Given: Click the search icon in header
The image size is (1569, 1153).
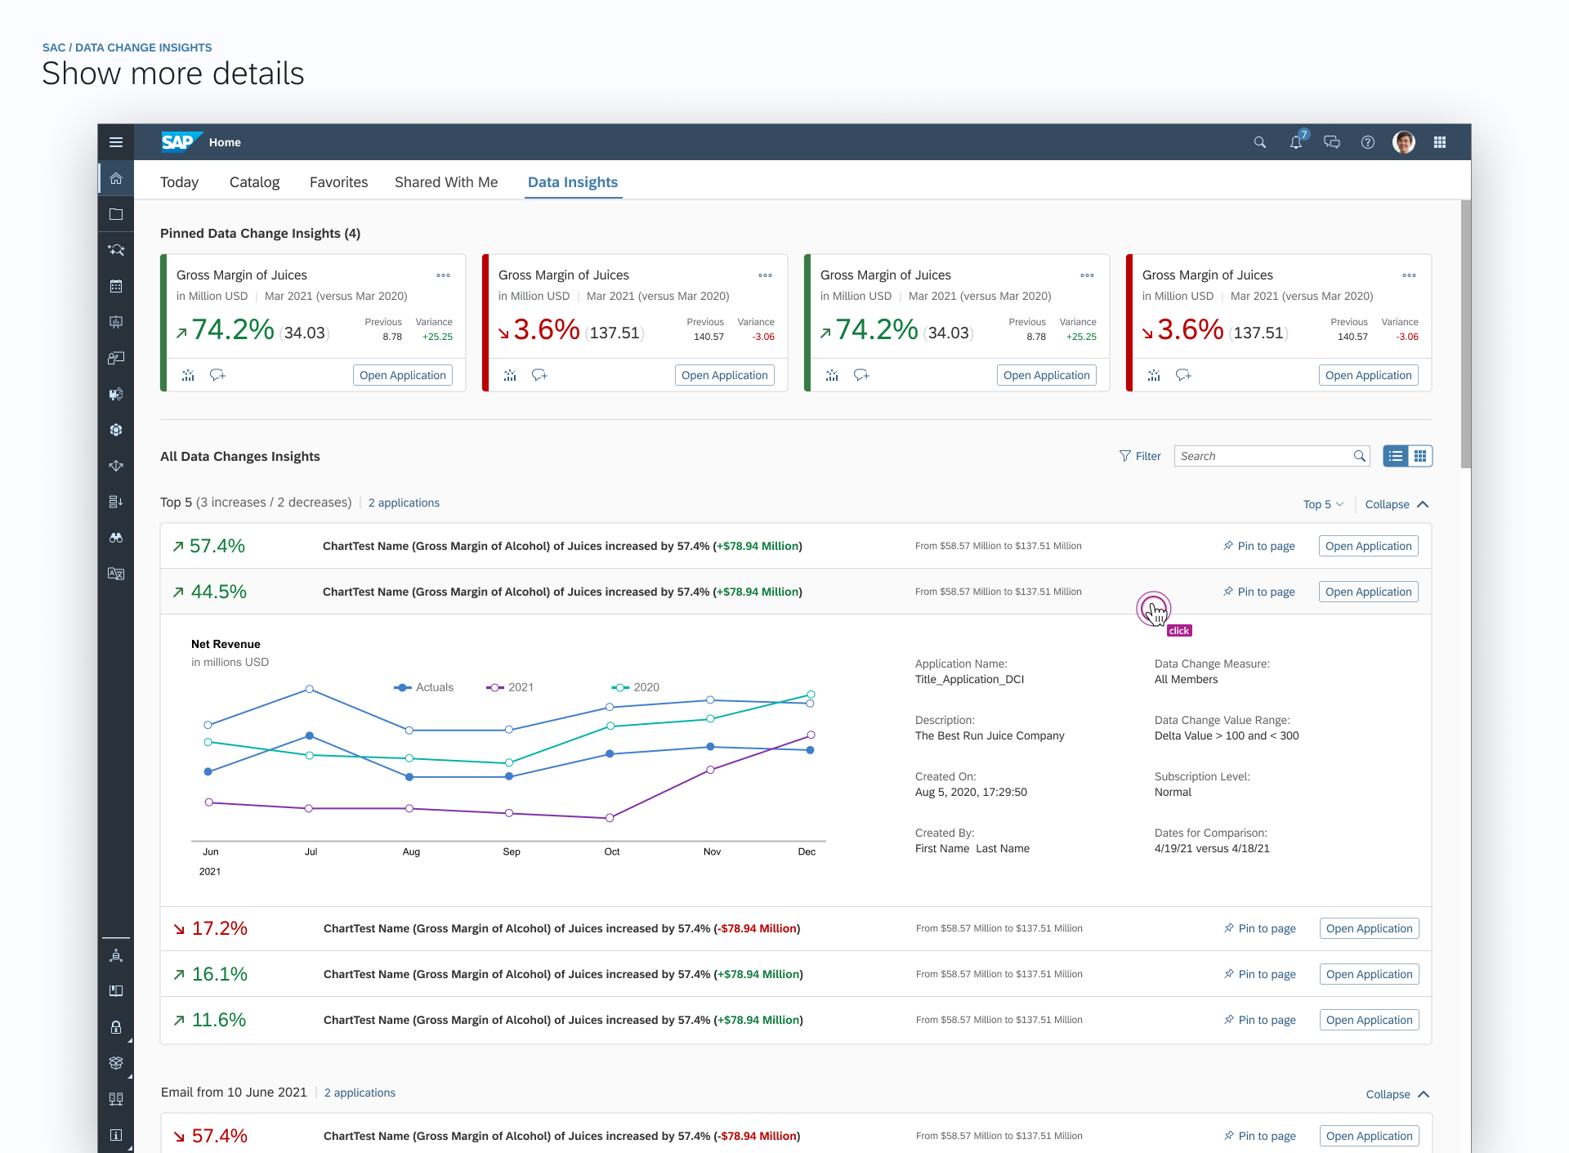Looking at the screenshot, I should coord(1260,142).
